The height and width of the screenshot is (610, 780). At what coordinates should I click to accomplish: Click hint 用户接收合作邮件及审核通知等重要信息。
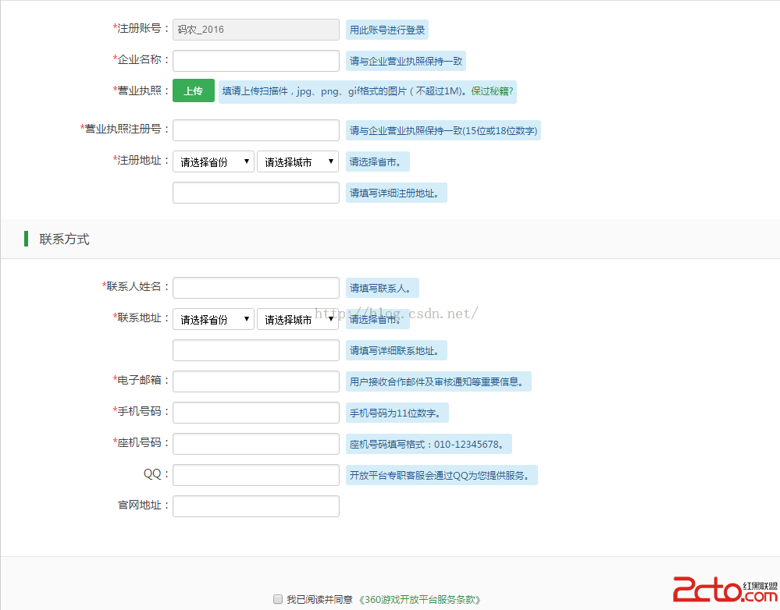(439, 381)
